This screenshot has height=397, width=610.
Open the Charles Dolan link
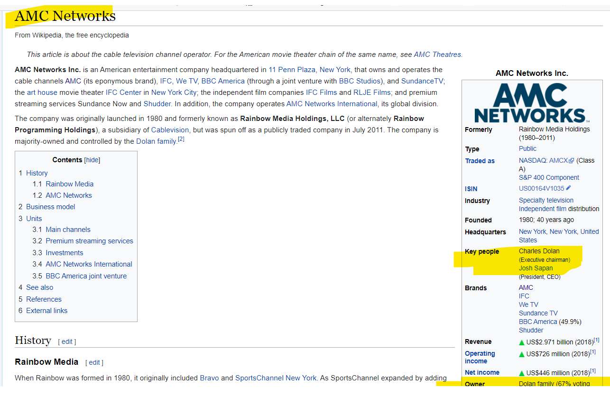pos(539,251)
